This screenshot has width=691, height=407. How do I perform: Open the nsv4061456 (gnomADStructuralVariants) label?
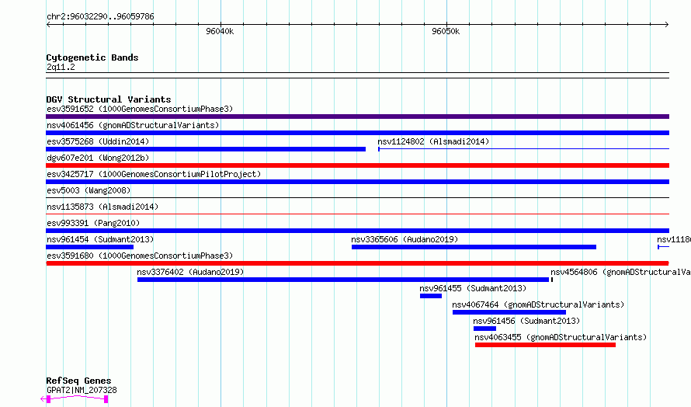pos(133,125)
